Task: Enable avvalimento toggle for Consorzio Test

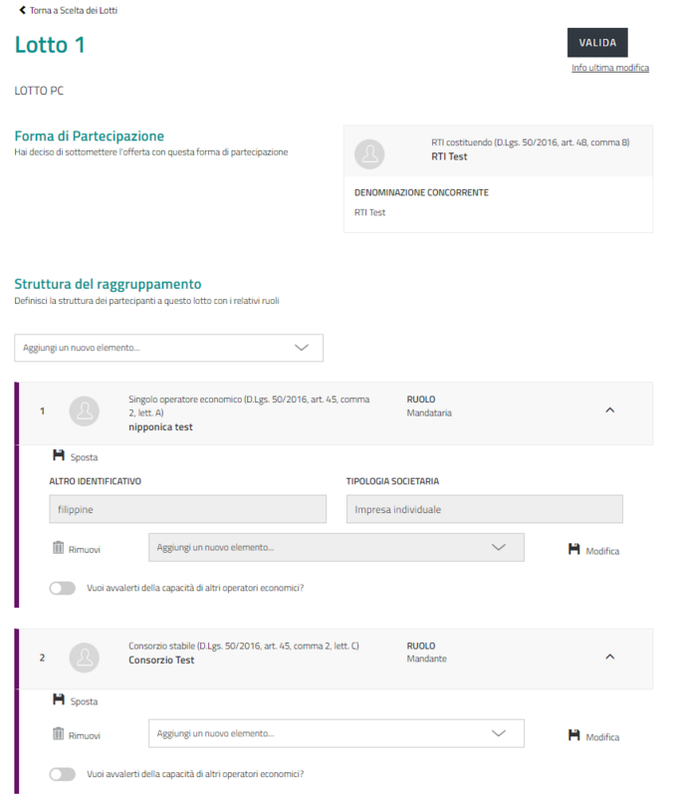Action: pos(62,774)
